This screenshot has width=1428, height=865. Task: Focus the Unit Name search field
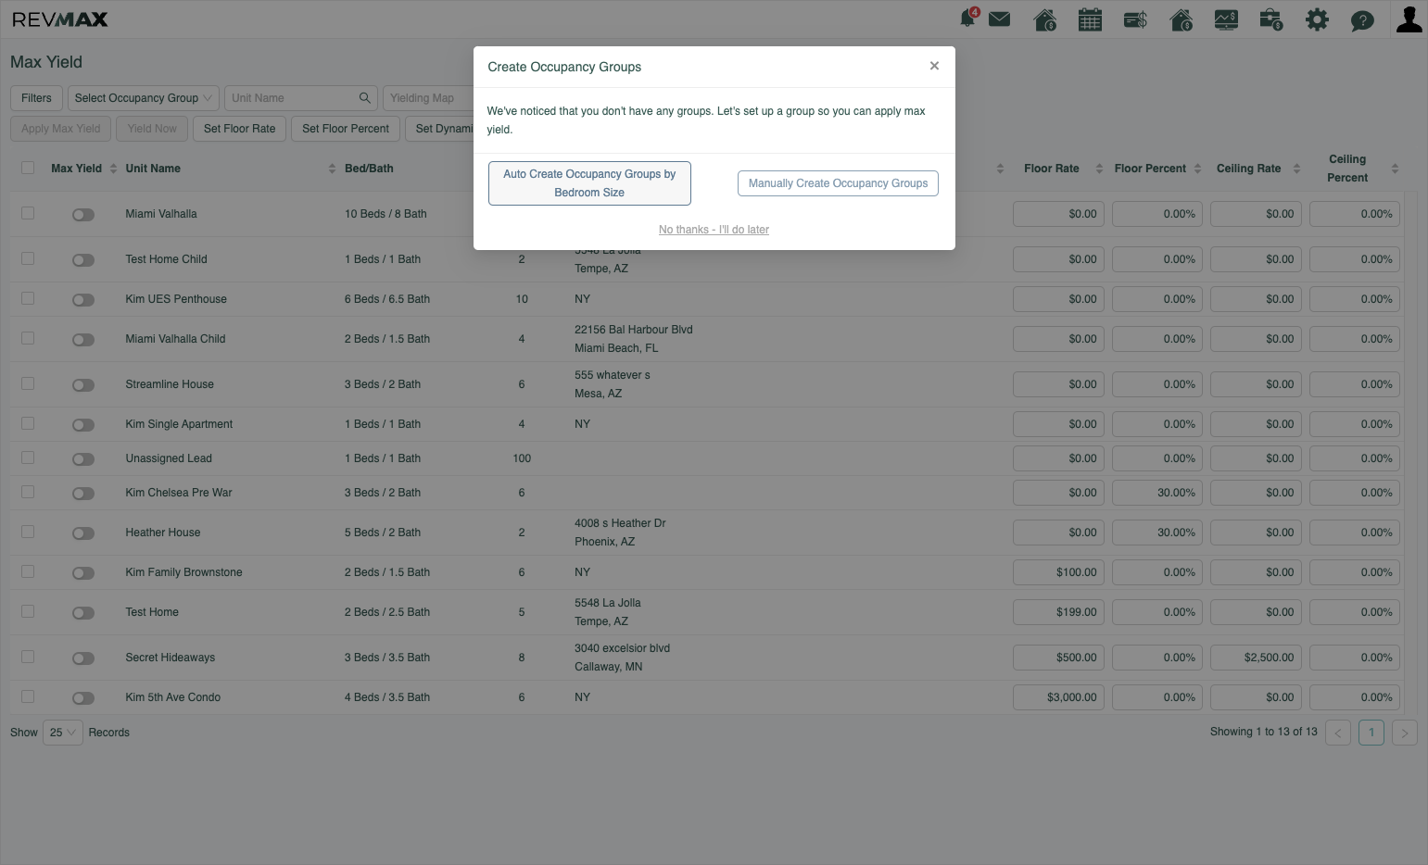301,98
